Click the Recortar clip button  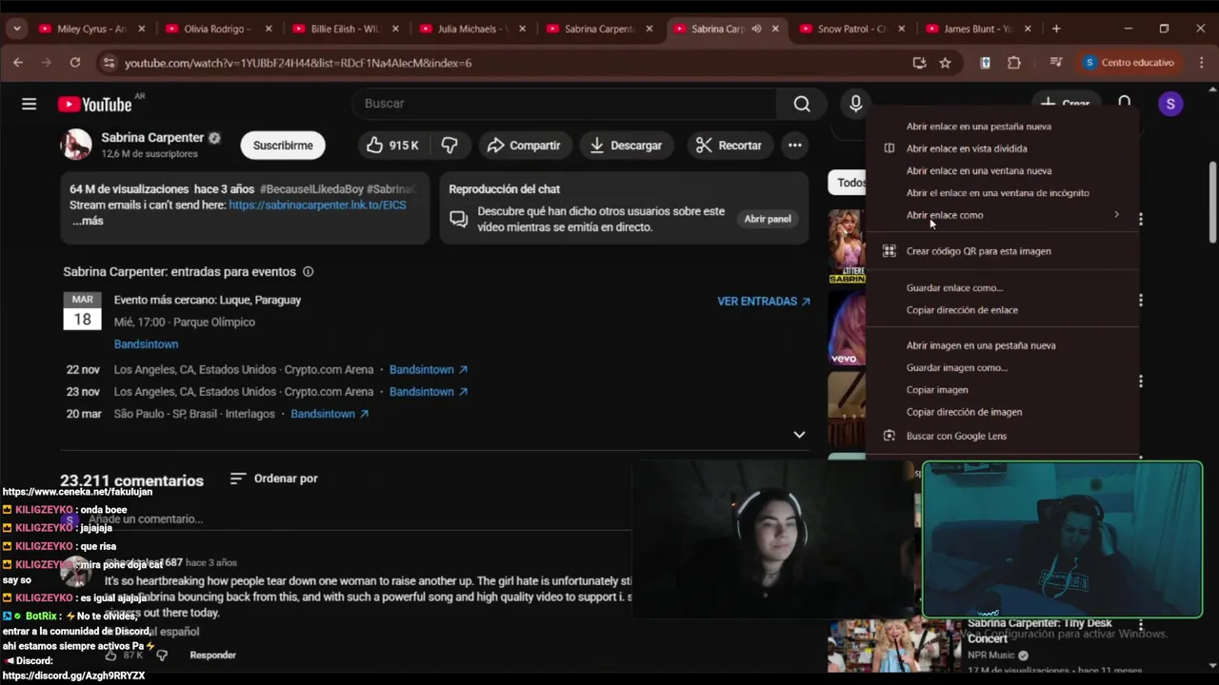click(x=729, y=145)
